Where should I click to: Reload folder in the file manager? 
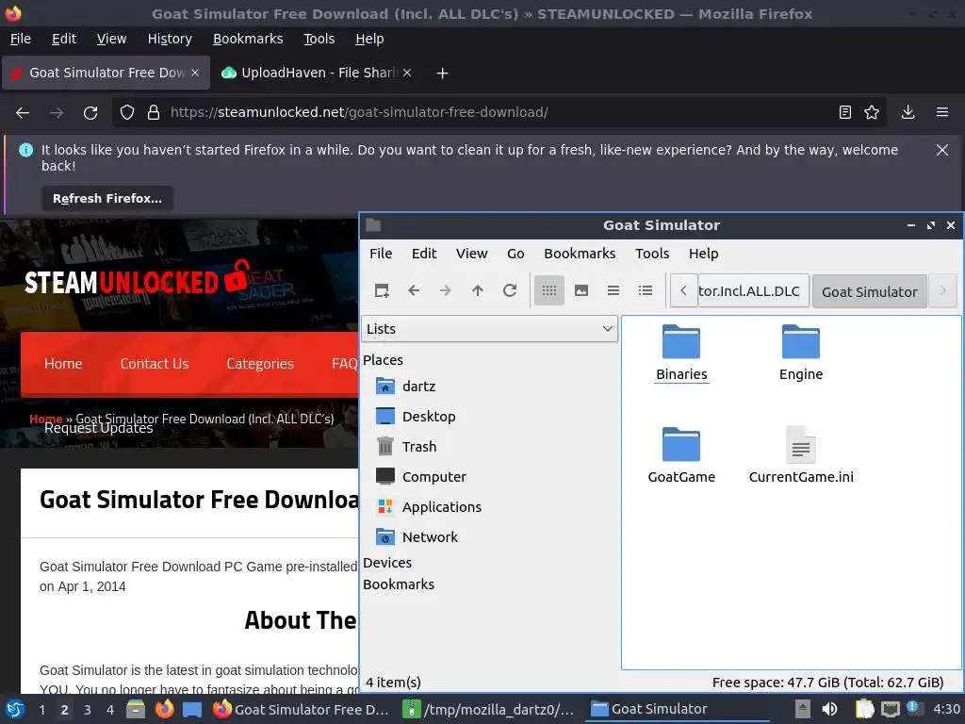[x=510, y=290]
